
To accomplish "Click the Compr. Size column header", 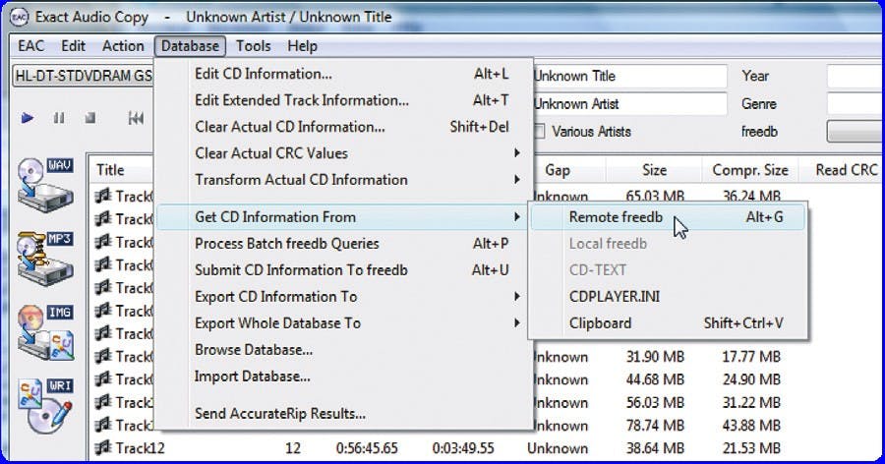I will [x=750, y=170].
